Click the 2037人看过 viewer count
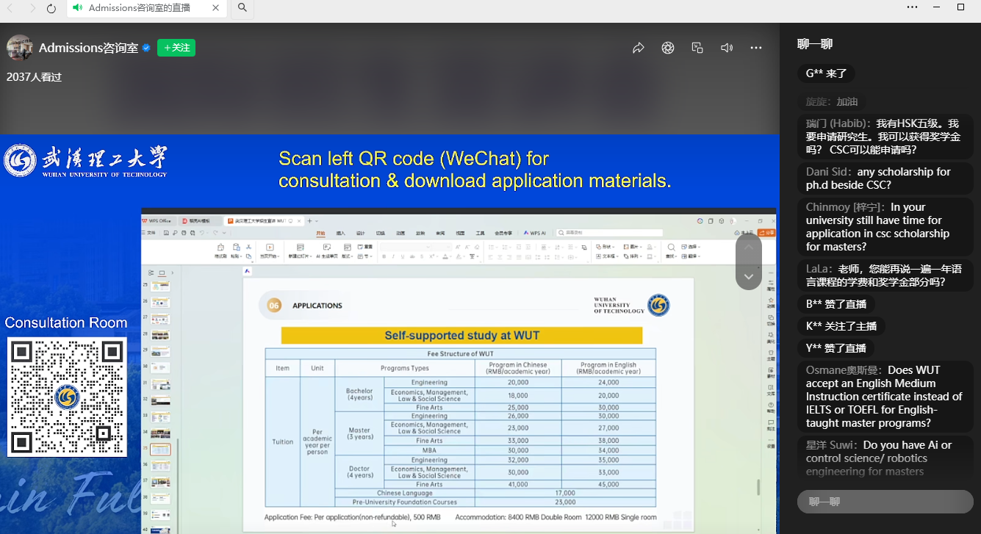Screen dimensions: 981x534 34,76
